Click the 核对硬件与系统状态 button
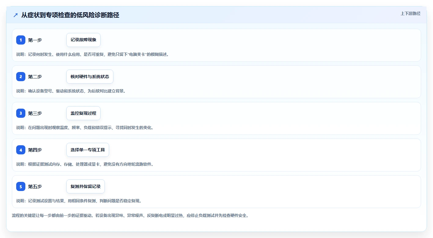The image size is (433, 238). (x=90, y=77)
